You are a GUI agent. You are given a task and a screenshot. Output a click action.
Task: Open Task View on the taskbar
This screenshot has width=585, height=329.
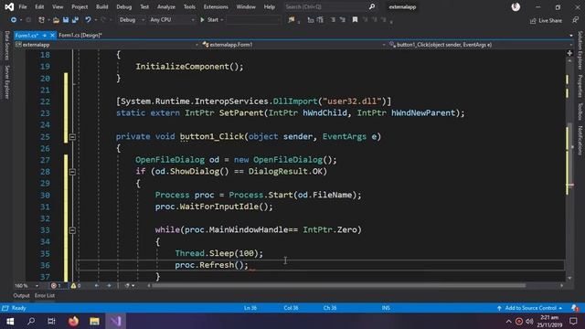click(x=51, y=321)
